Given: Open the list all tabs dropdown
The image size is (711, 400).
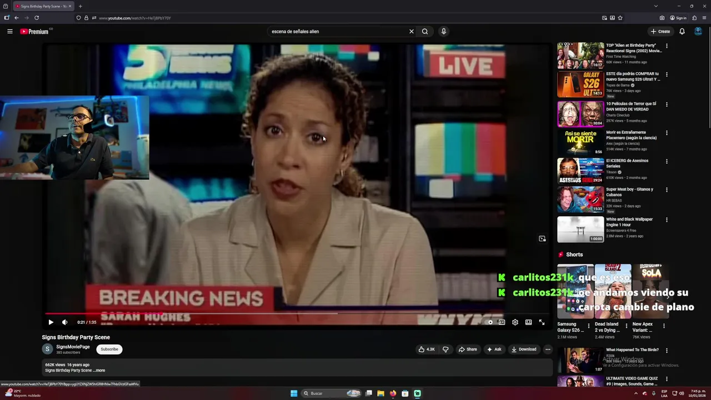Looking at the screenshot, I should [x=655, y=6].
